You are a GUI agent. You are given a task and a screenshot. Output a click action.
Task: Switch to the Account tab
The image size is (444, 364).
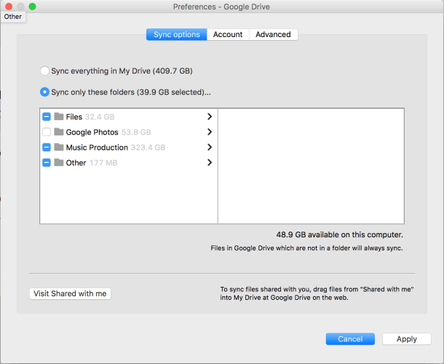pos(228,34)
